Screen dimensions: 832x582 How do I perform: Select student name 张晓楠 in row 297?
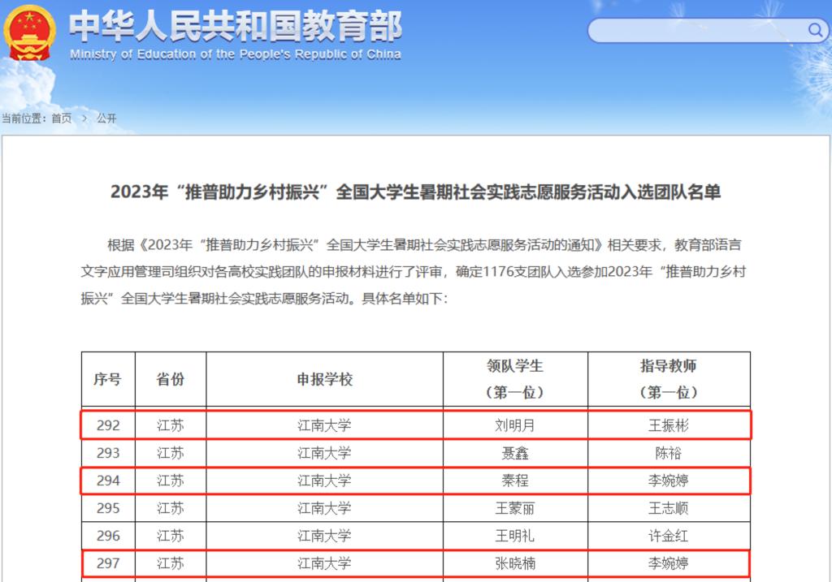[514, 563]
